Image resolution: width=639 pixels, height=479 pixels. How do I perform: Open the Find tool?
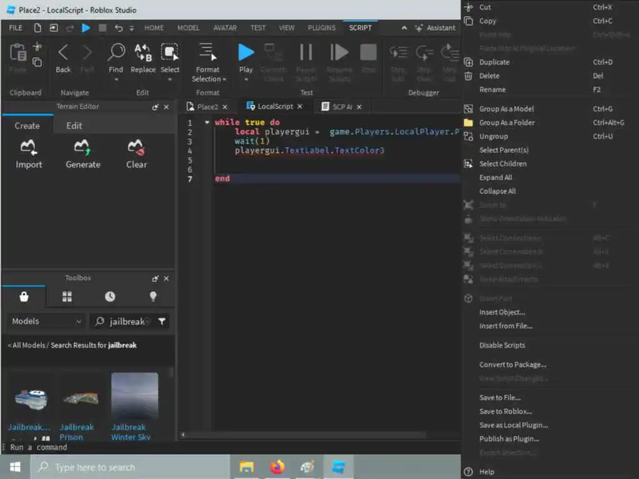pos(116,52)
